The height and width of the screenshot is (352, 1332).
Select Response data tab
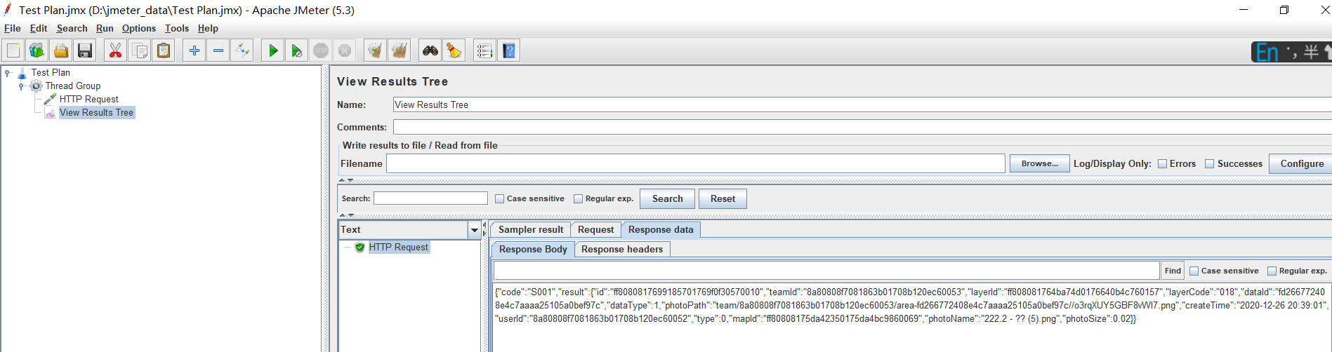661,230
